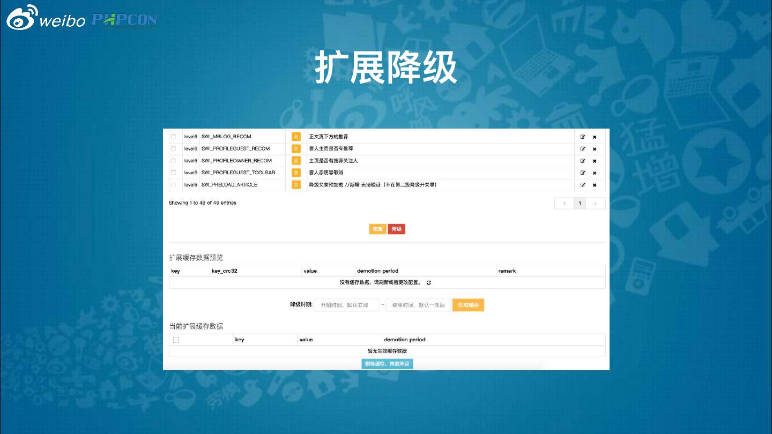Delete the SWI_MBLOG_RECOM entry

[595, 137]
